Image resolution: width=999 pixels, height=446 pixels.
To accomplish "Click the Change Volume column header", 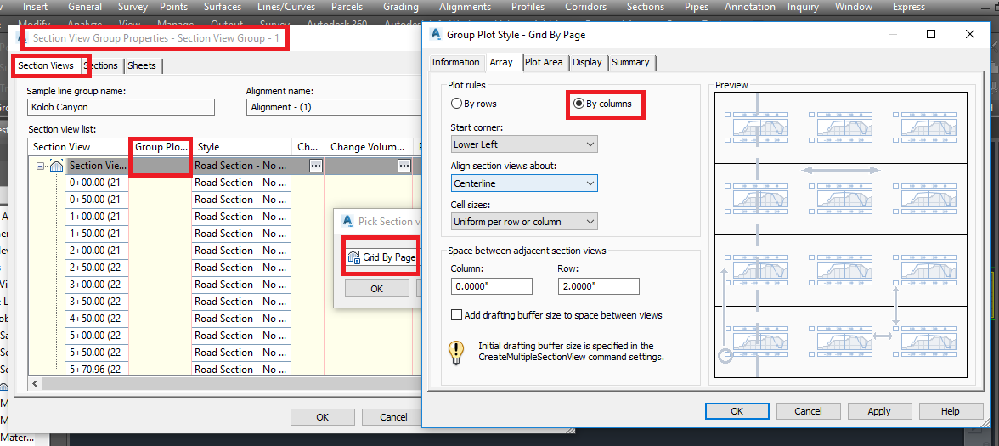I will click(369, 147).
